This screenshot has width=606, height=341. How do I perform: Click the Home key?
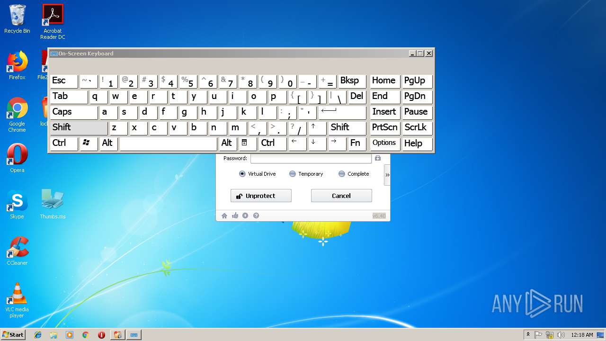point(384,81)
